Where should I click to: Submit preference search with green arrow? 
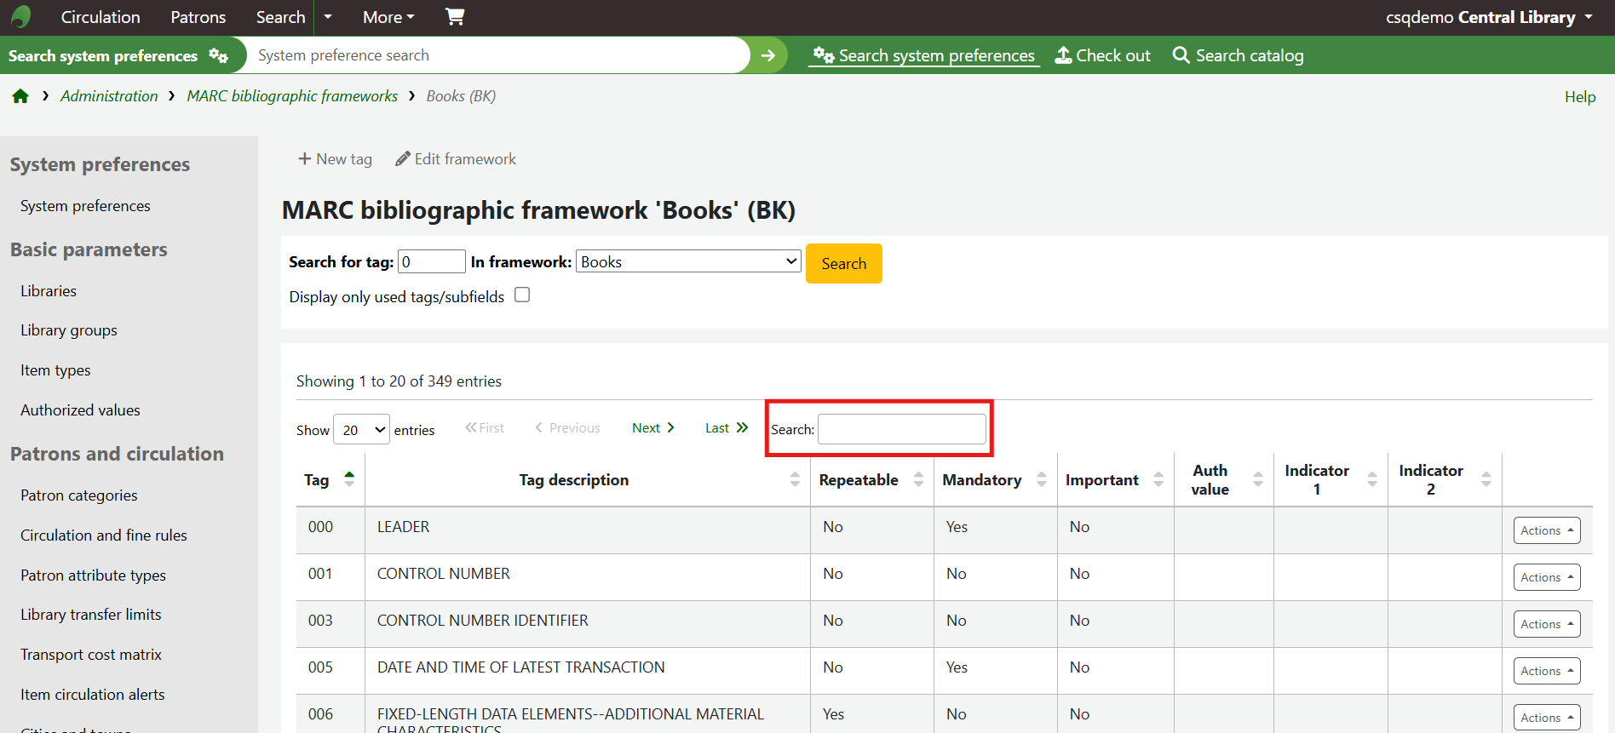pos(767,55)
